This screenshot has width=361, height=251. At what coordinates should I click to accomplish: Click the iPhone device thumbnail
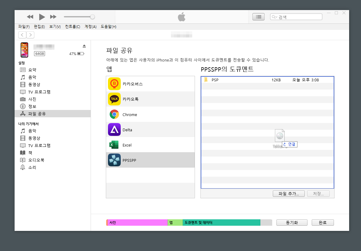(24, 50)
